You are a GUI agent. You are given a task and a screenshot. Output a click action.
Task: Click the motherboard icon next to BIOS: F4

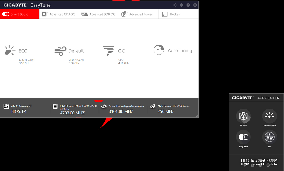pos(7,107)
